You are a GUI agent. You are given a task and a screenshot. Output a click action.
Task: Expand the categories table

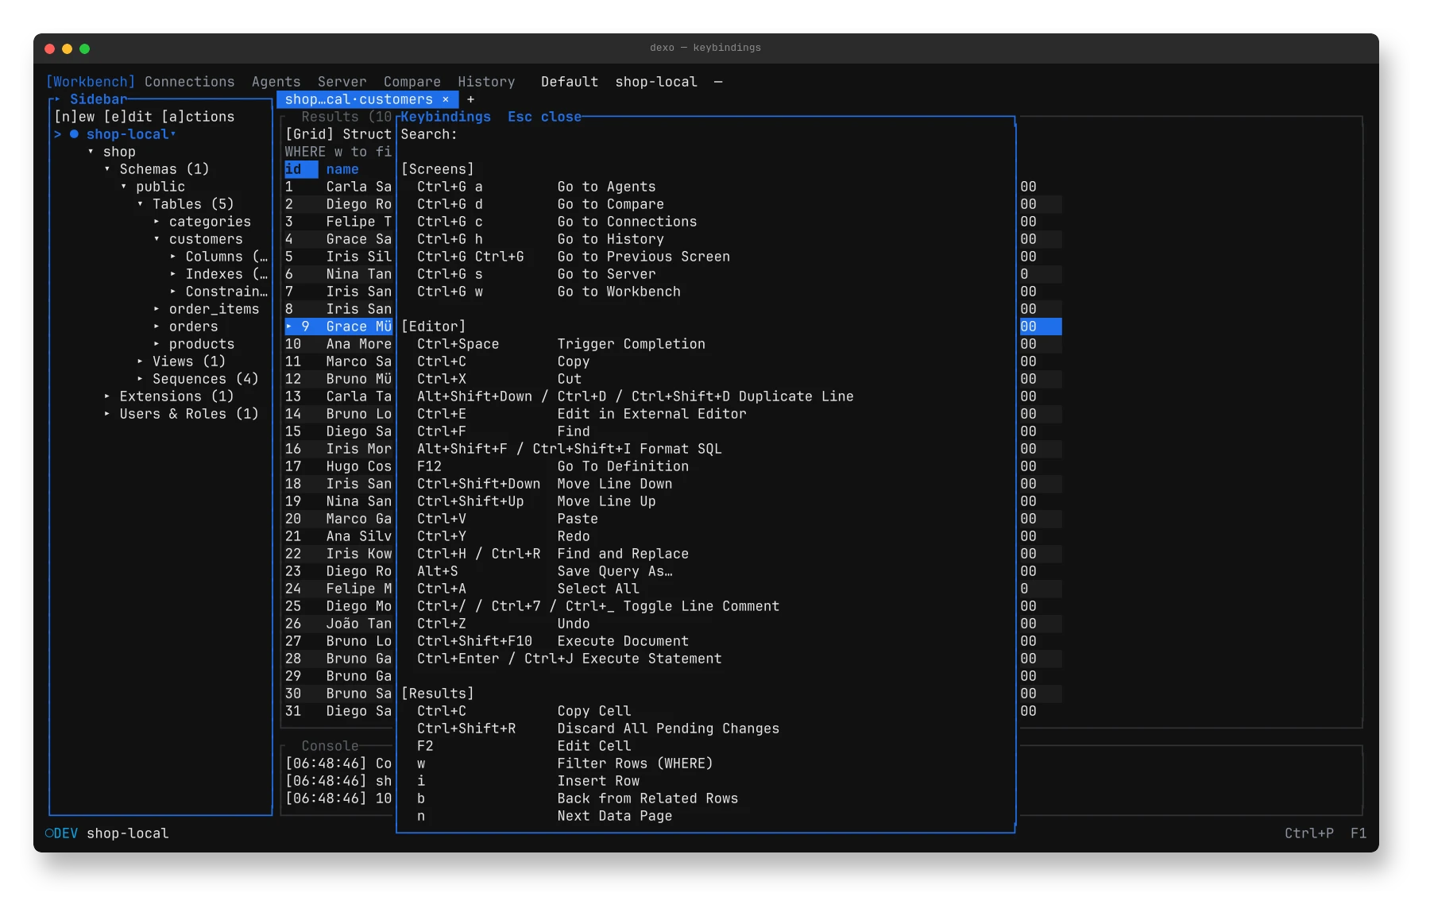click(157, 222)
